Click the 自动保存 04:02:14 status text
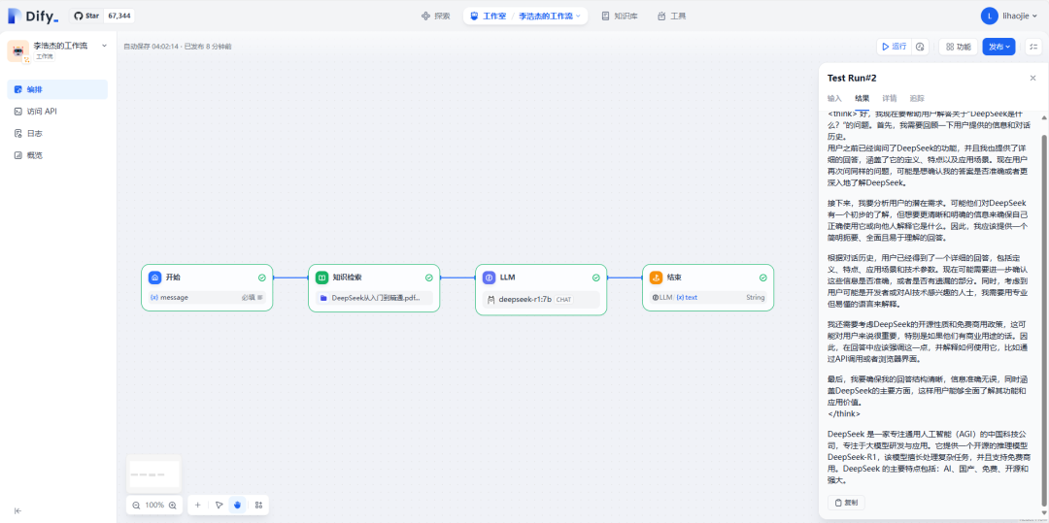1049x523 pixels. [151, 47]
